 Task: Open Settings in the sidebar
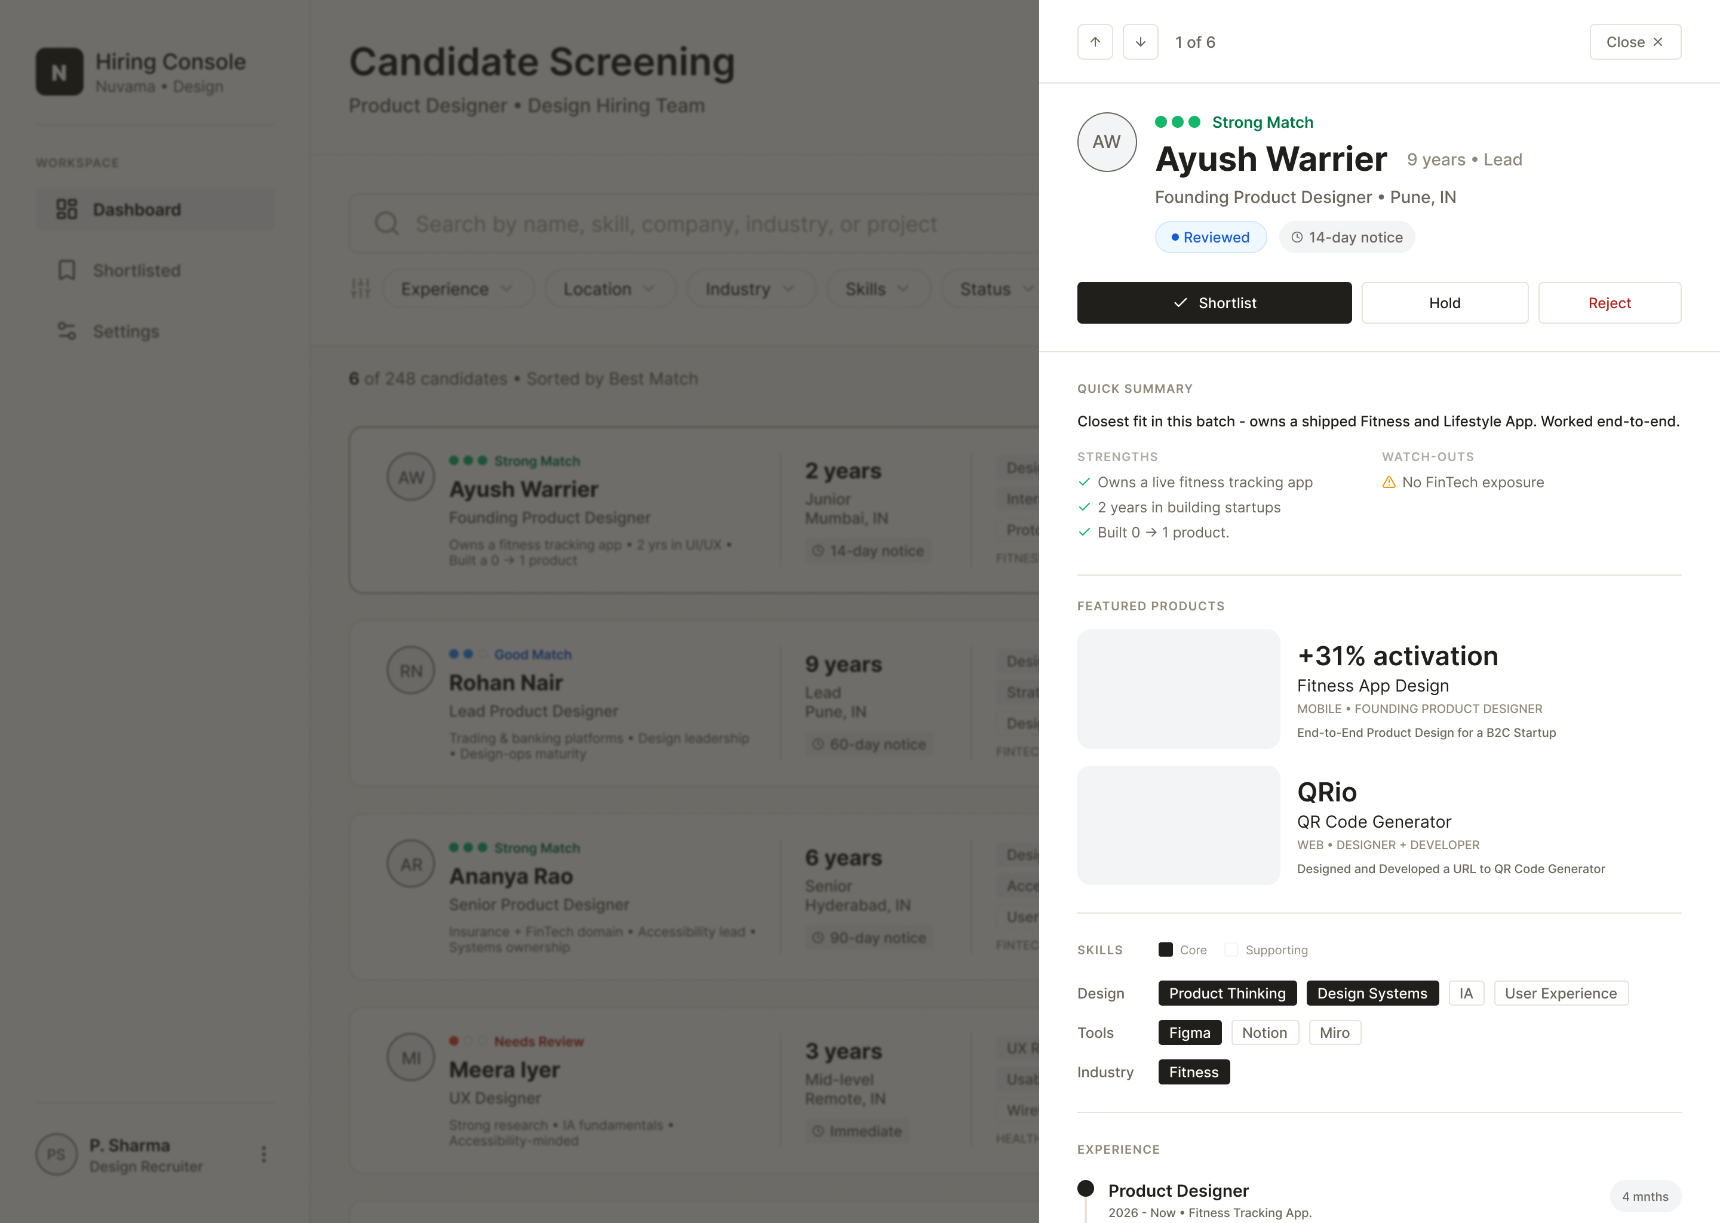tap(155, 331)
